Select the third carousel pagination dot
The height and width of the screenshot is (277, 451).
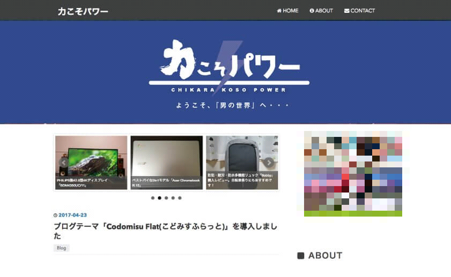coord(166,198)
